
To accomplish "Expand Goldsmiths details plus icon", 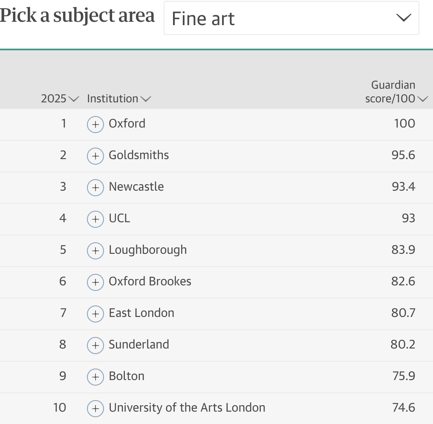I will 95,156.
